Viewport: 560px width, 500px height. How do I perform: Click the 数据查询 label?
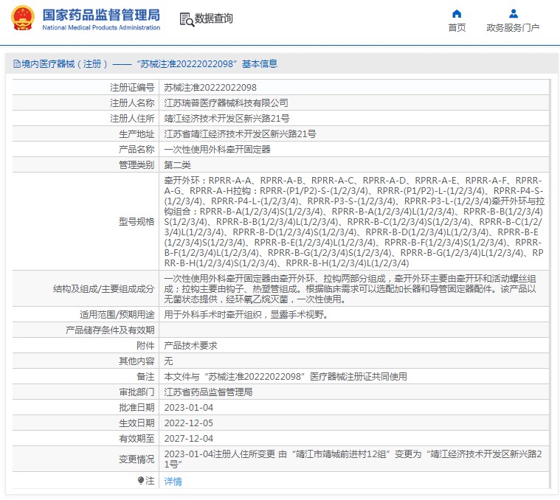coord(213,18)
